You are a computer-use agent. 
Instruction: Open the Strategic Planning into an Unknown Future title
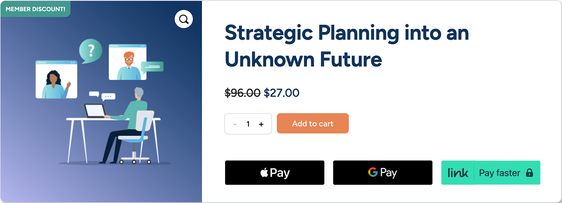346,46
